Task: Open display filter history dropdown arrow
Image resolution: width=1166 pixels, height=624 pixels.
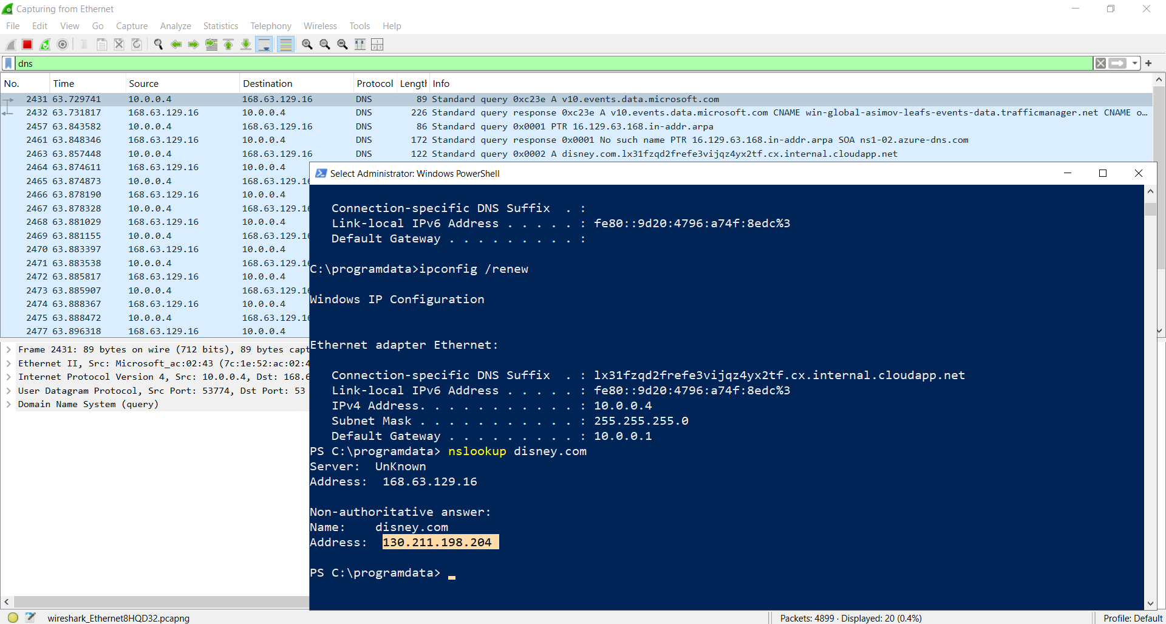Action: point(1134,63)
